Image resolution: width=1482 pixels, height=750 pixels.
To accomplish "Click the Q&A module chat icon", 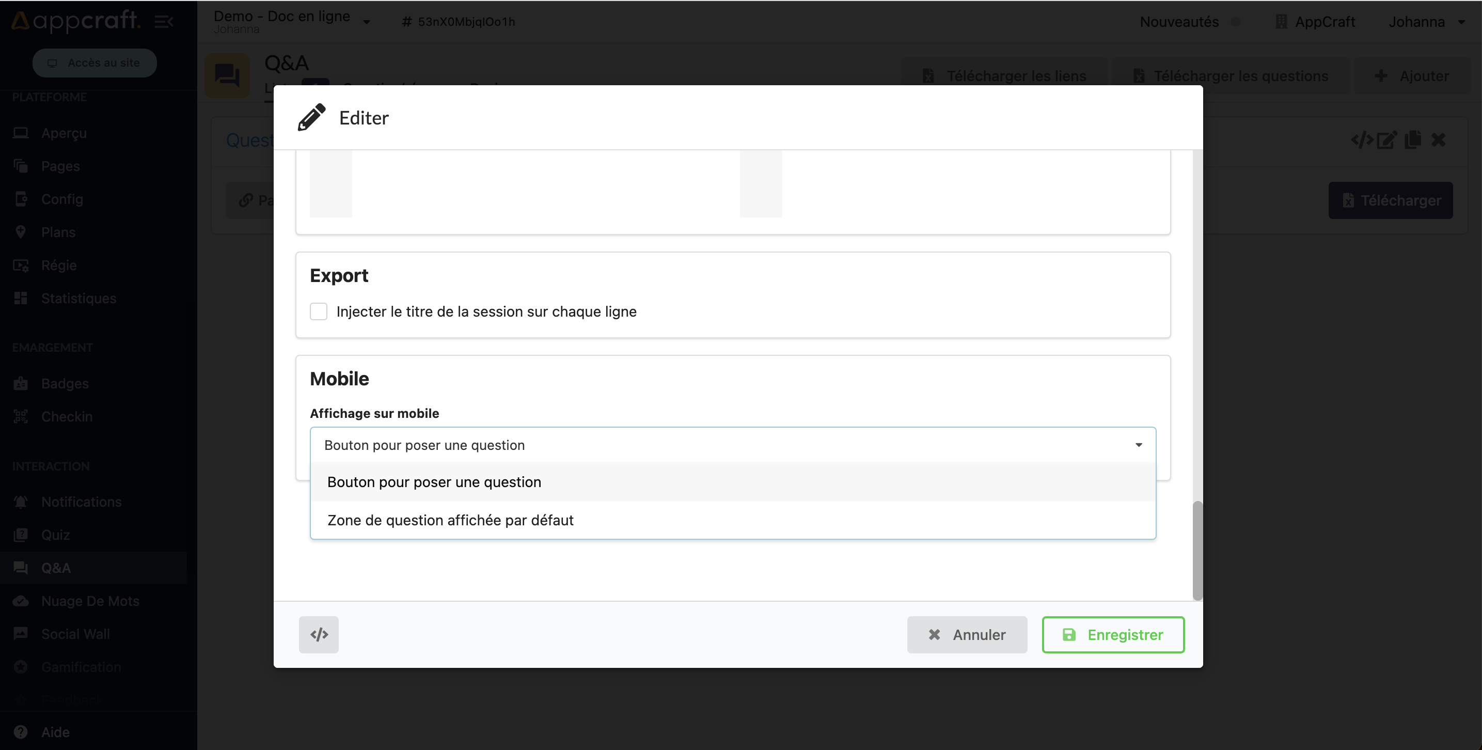I will 227,75.
